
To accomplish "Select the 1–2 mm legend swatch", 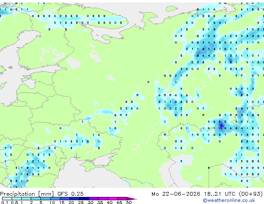I will 26,199.
